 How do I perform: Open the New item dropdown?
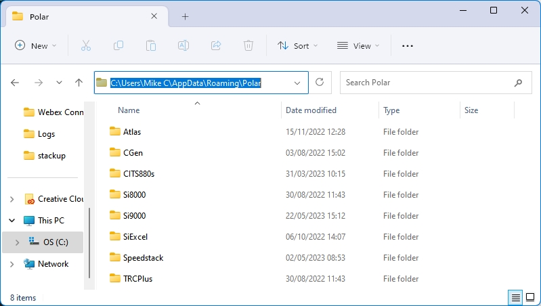(x=35, y=45)
